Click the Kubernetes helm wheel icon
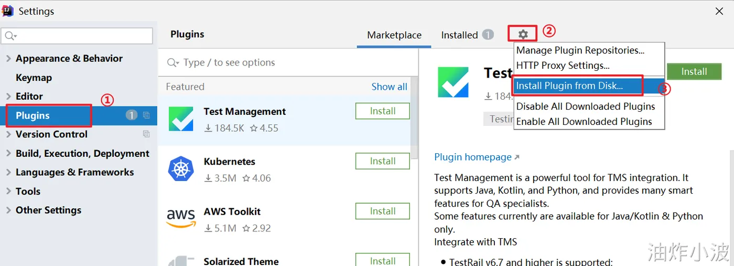Viewport: 734px width, 266px height. pyautogui.click(x=181, y=169)
